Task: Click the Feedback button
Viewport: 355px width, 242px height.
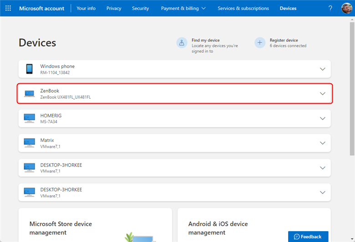Action: pos(308,237)
